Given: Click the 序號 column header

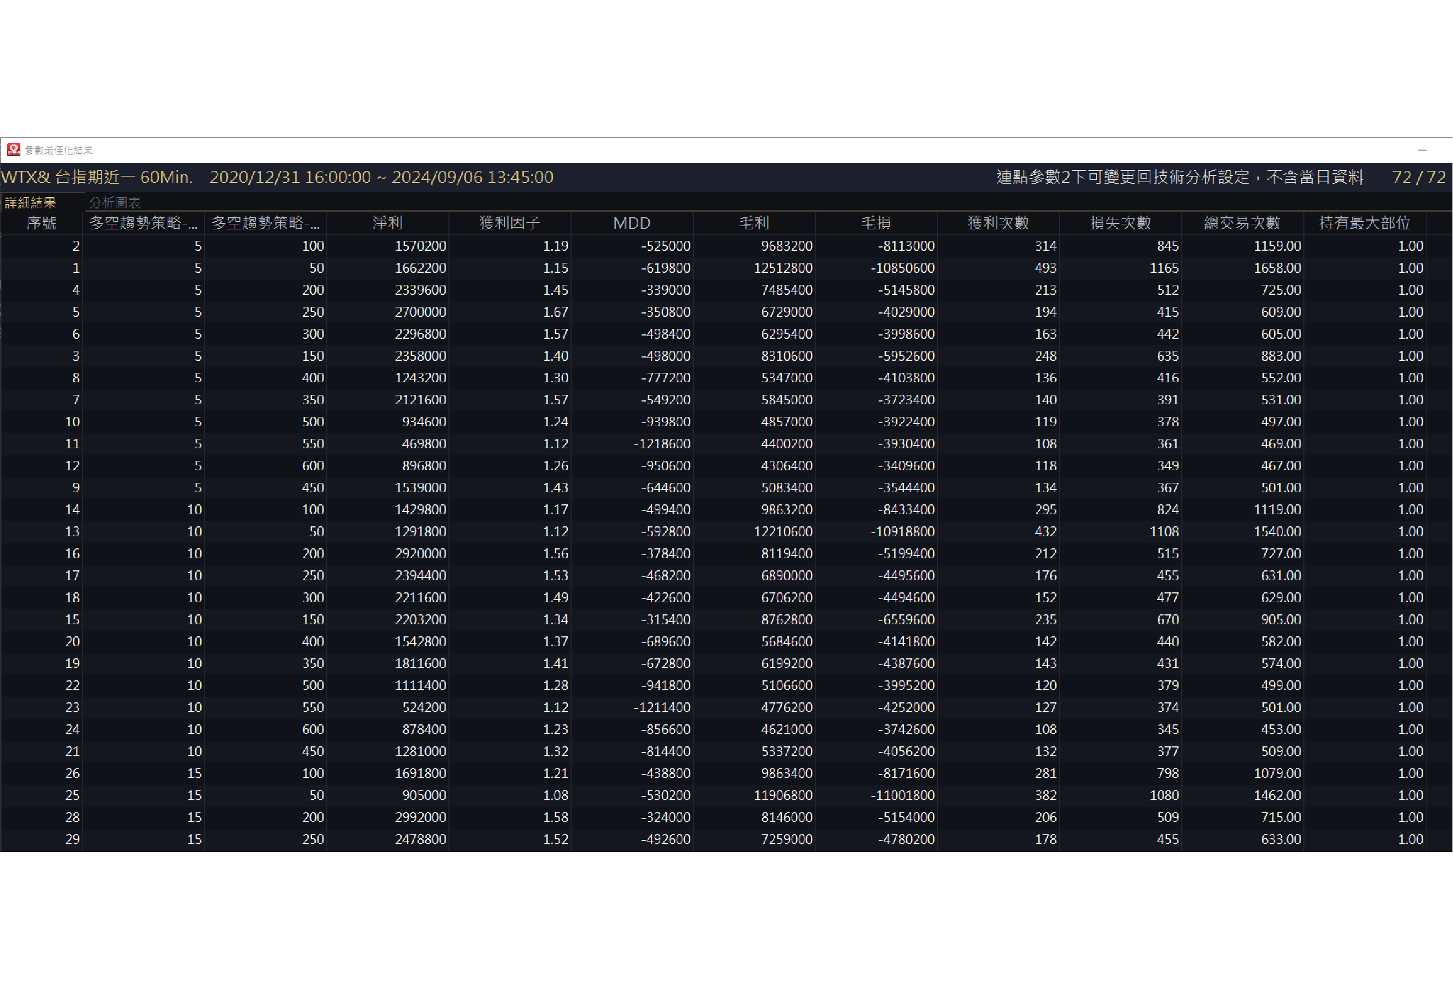Looking at the screenshot, I should [41, 223].
